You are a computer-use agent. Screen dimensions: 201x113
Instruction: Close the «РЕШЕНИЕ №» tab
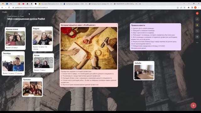(136, 4)
